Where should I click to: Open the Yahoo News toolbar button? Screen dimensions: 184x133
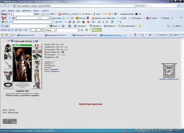click(x=166, y=18)
